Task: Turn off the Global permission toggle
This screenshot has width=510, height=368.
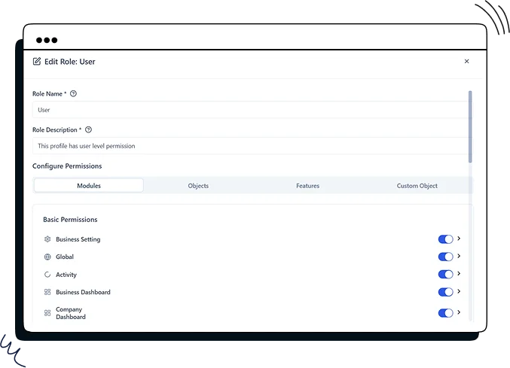Action: click(x=445, y=257)
